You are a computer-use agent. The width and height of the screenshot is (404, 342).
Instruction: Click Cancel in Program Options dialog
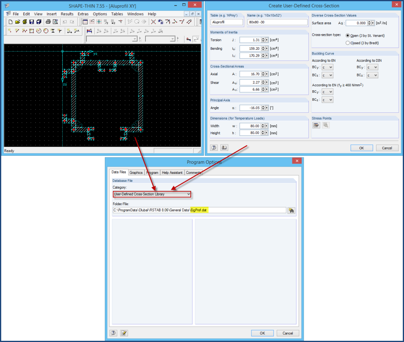(288, 333)
